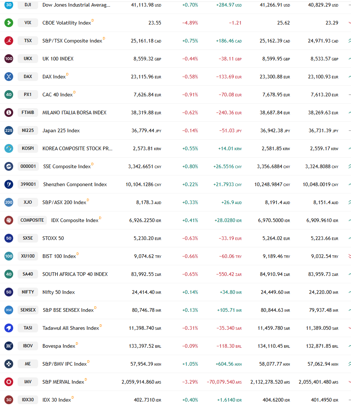Open S&P MERVAL Index link
The image size is (351, 406).
(x=63, y=382)
